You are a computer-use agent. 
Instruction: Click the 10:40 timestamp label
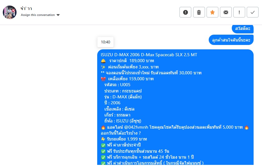click(x=105, y=42)
